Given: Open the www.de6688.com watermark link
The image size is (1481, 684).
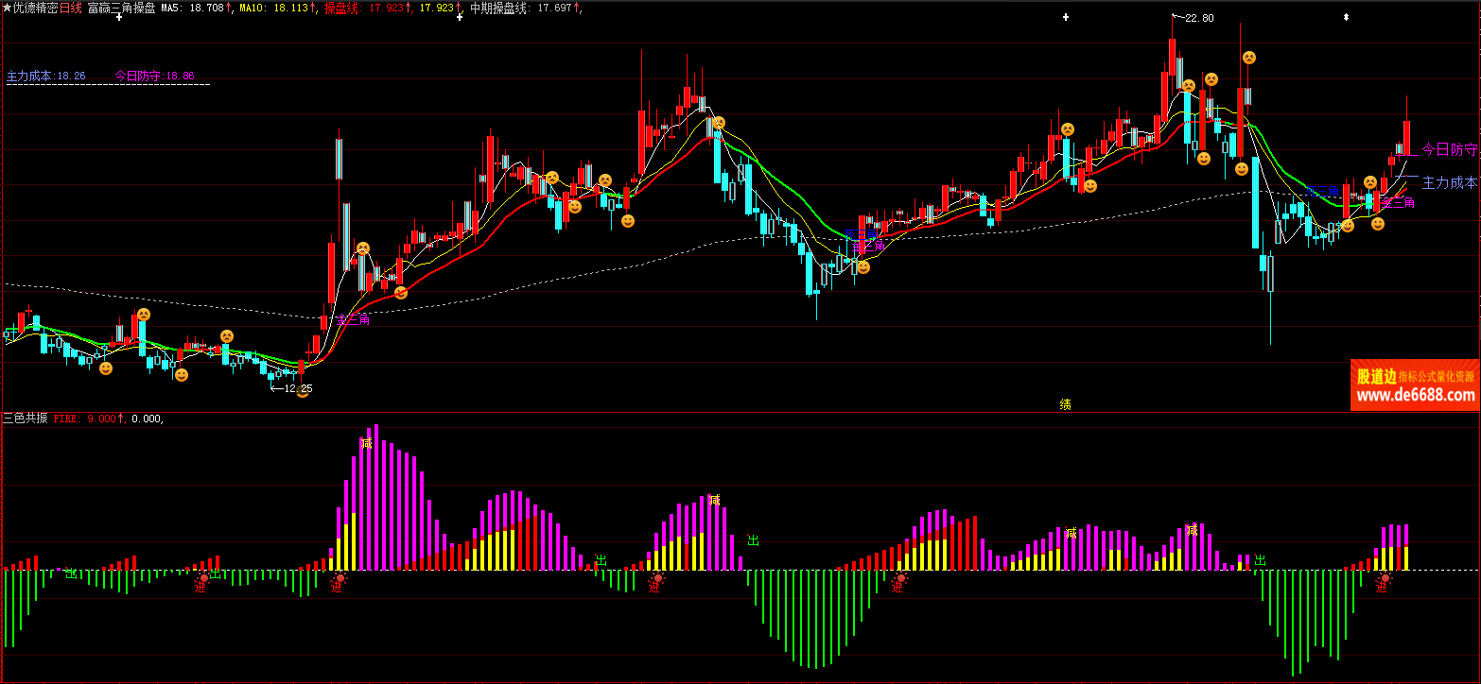Looking at the screenshot, I should point(1415,396).
